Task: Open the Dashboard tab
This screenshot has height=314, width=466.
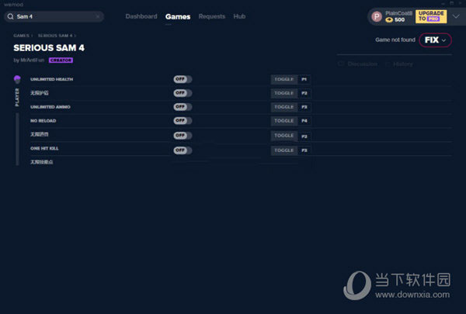Action: 141,16
